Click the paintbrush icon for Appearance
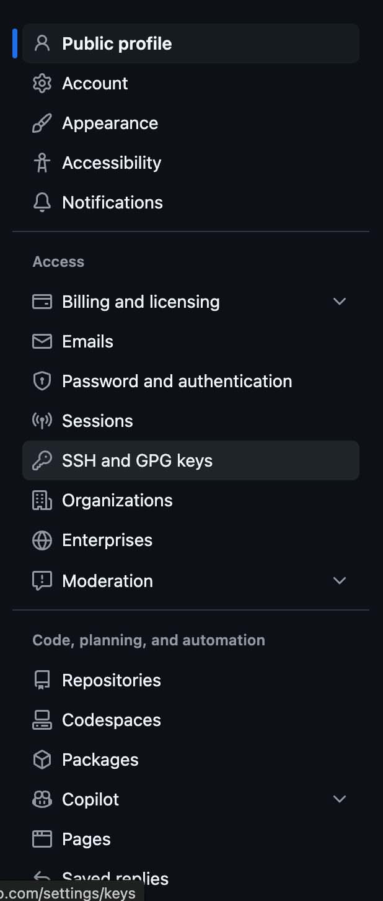 42,123
